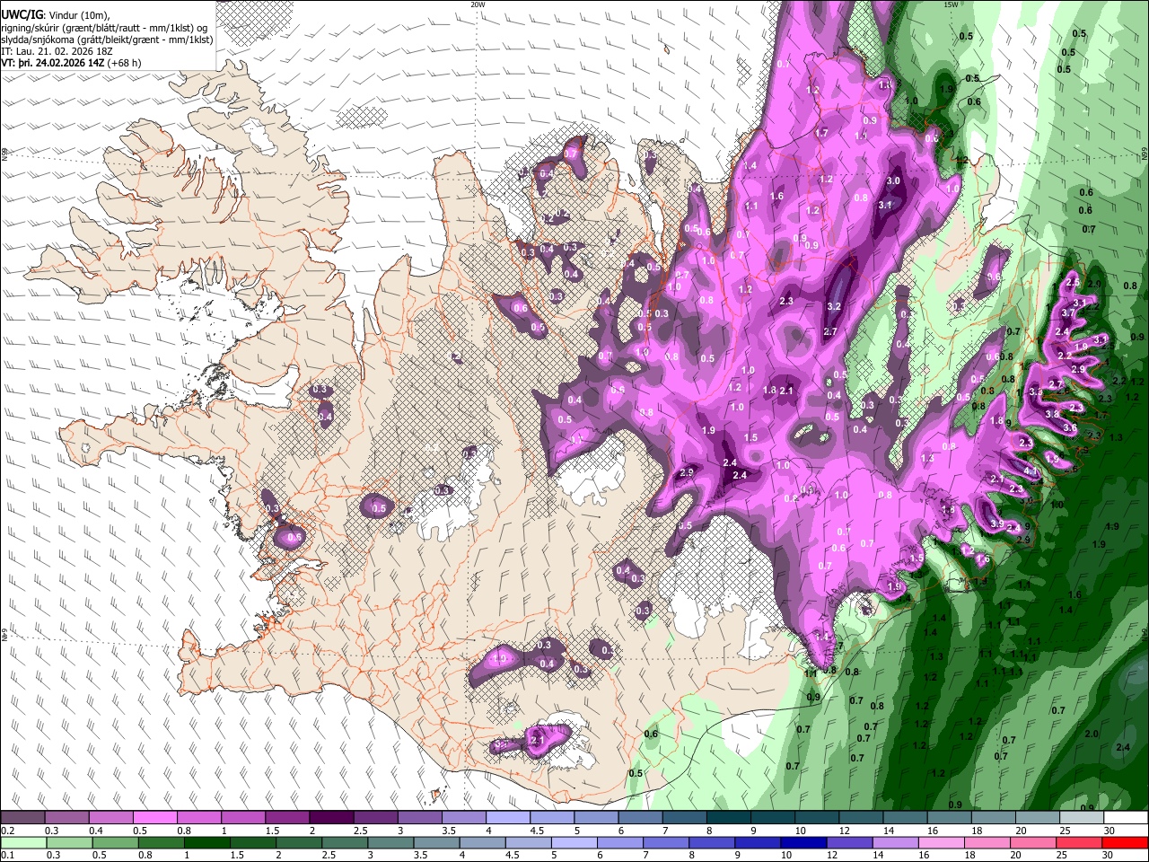This screenshot has width=1149, height=862.
Task: Click the 3.2 snowfall value on the map
Action: click(833, 306)
